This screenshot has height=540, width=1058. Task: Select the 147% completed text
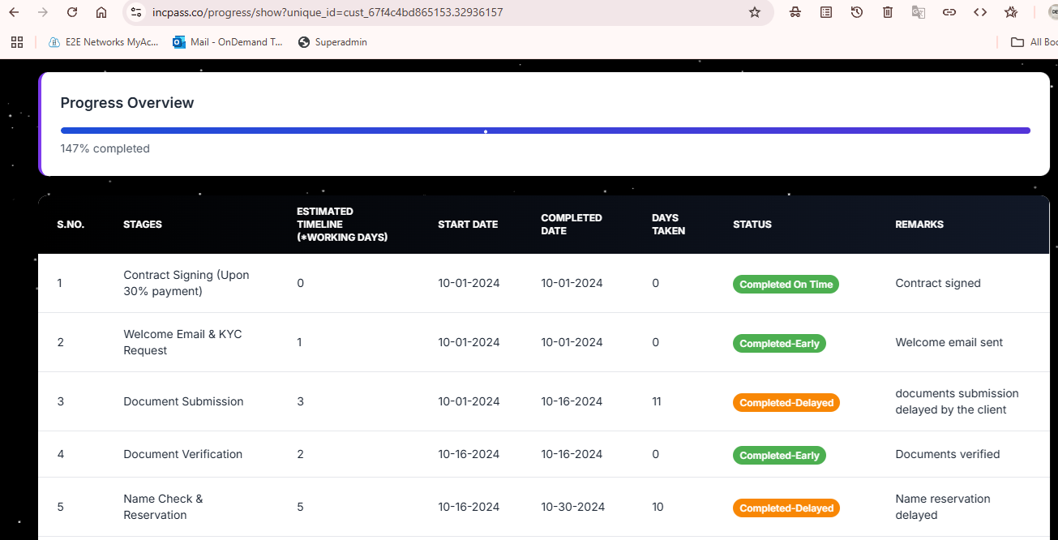click(105, 148)
